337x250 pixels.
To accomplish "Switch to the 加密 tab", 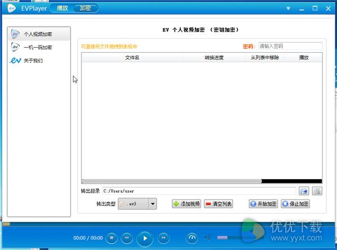I will pyautogui.click(x=85, y=8).
